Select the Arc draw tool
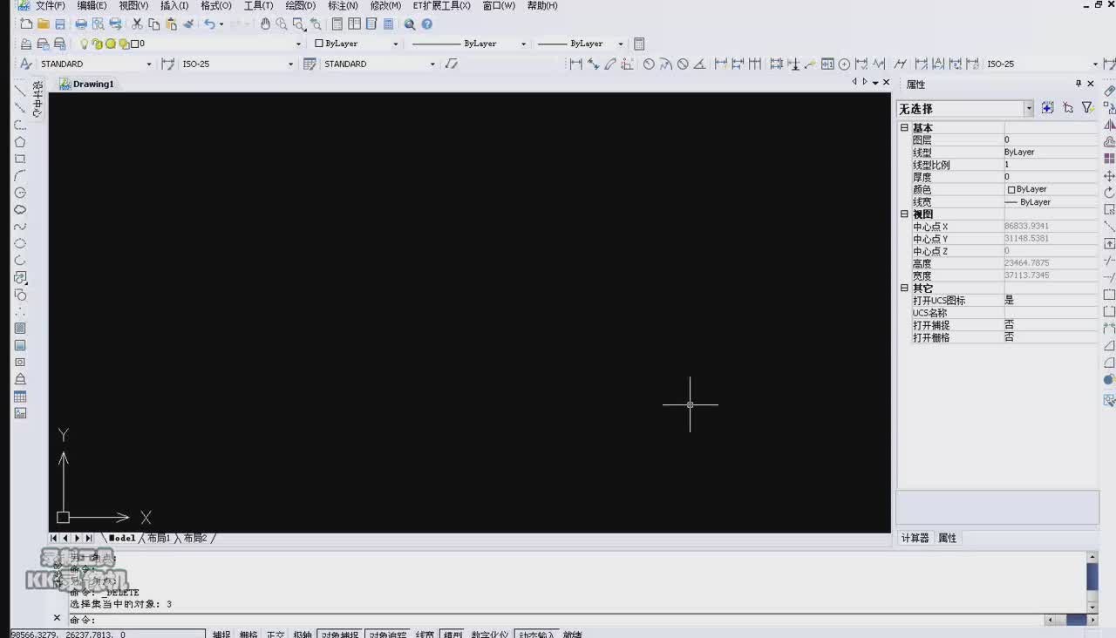Viewport: 1116px width, 638px height. pos(20,176)
